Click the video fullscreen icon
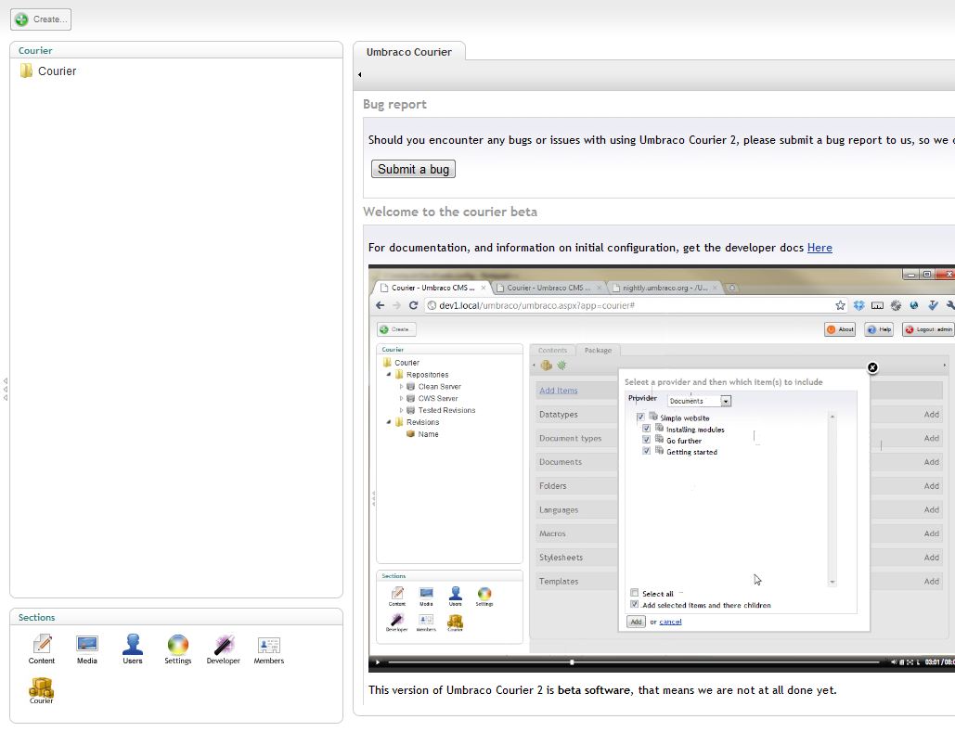The height and width of the screenshot is (732, 955). click(x=910, y=662)
